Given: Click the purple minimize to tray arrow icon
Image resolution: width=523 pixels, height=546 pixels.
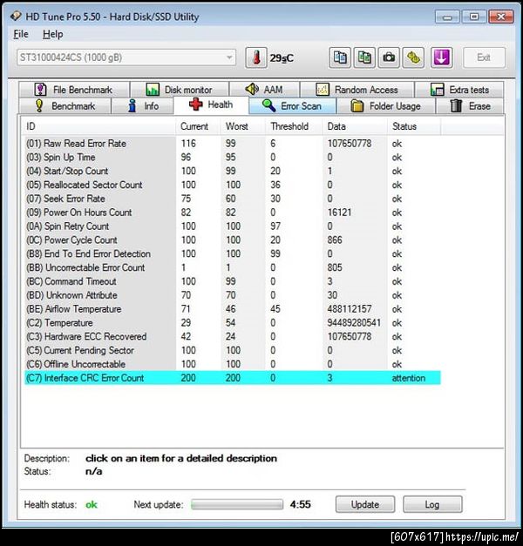Looking at the screenshot, I should [441, 57].
